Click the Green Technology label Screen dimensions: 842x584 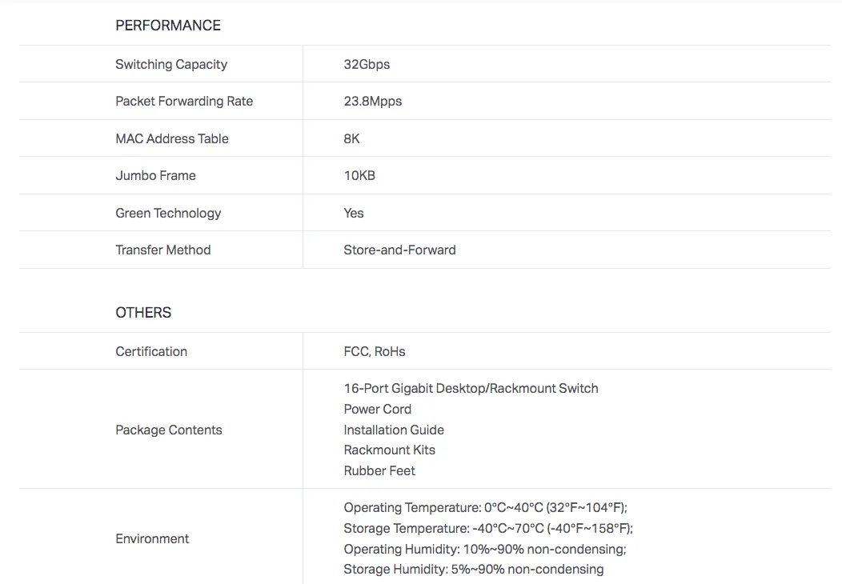pos(168,214)
